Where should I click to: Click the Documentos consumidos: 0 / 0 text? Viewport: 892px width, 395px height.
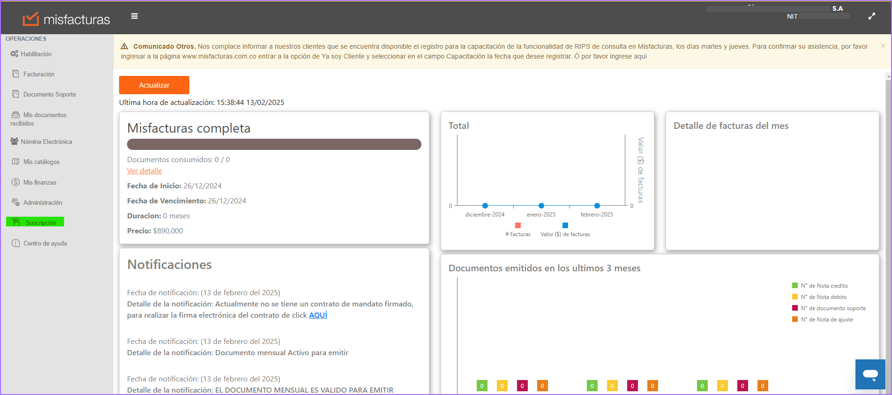pos(179,159)
